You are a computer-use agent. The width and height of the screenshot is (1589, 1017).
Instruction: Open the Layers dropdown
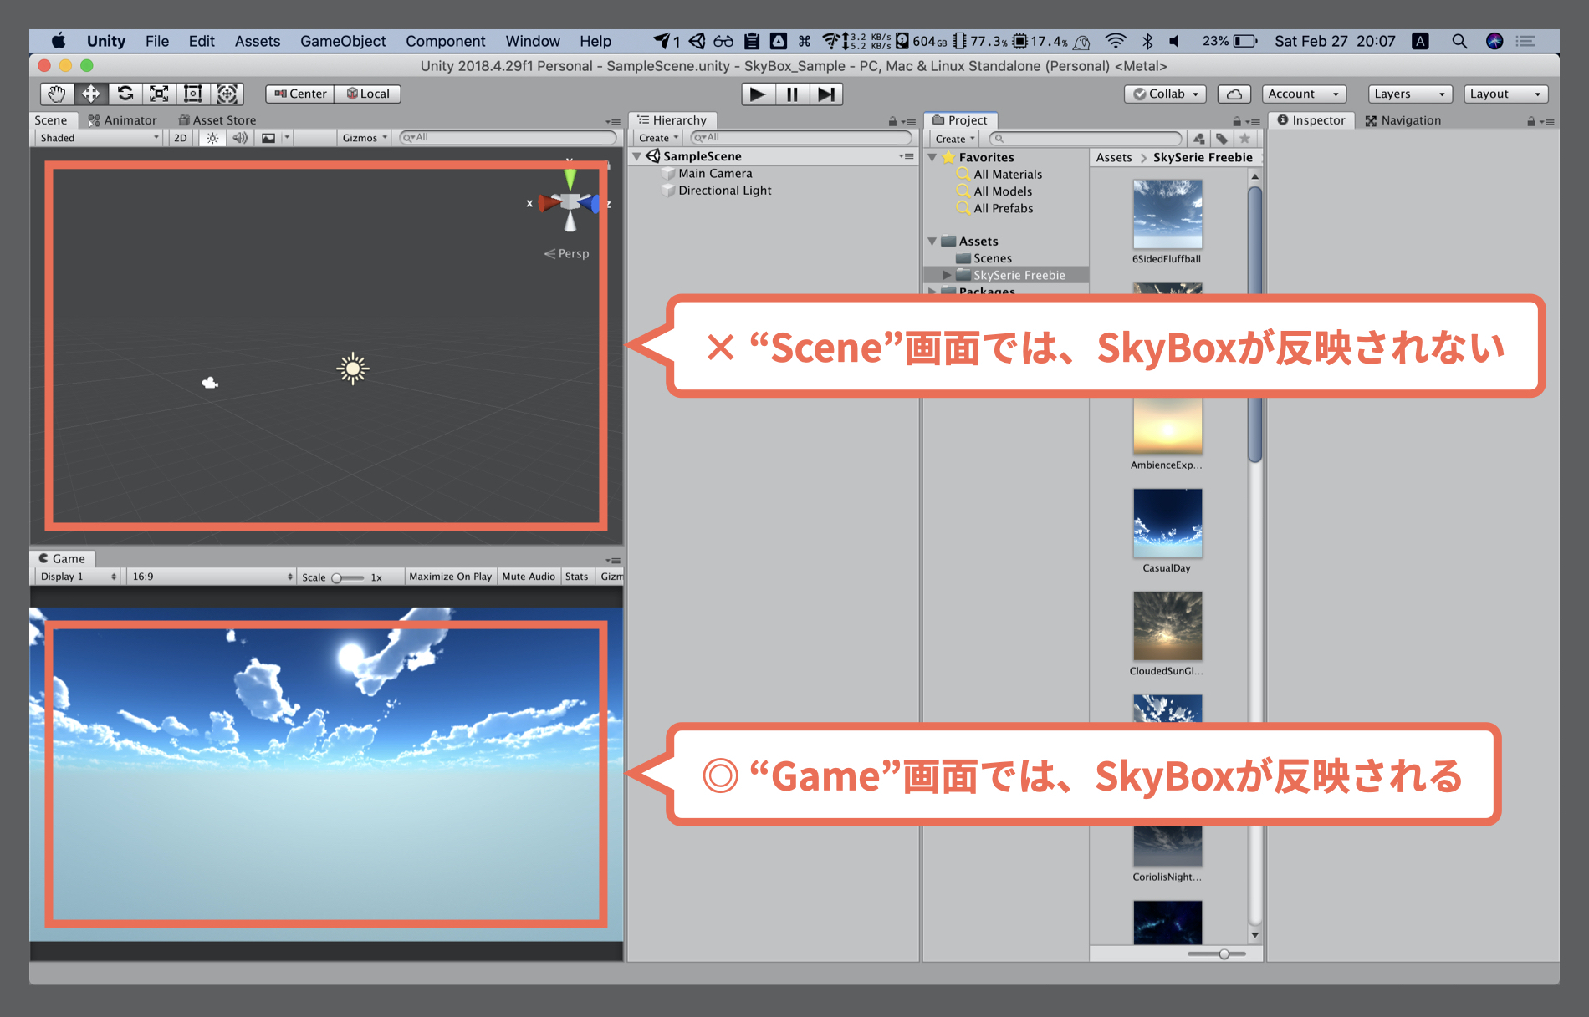point(1410,94)
